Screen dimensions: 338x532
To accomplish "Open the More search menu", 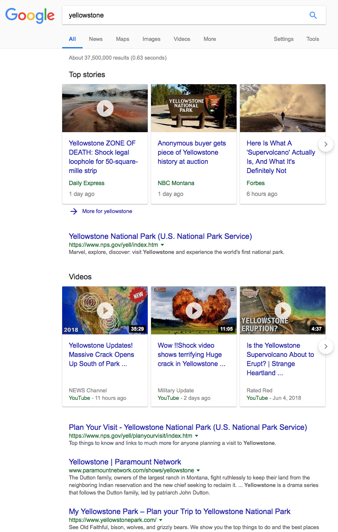I will pos(209,39).
